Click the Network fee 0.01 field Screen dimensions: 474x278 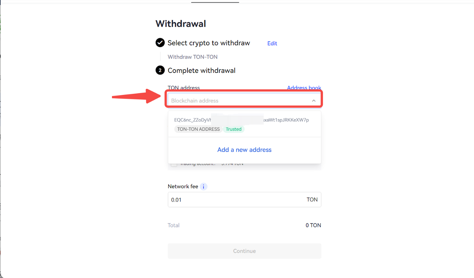pyautogui.click(x=244, y=200)
